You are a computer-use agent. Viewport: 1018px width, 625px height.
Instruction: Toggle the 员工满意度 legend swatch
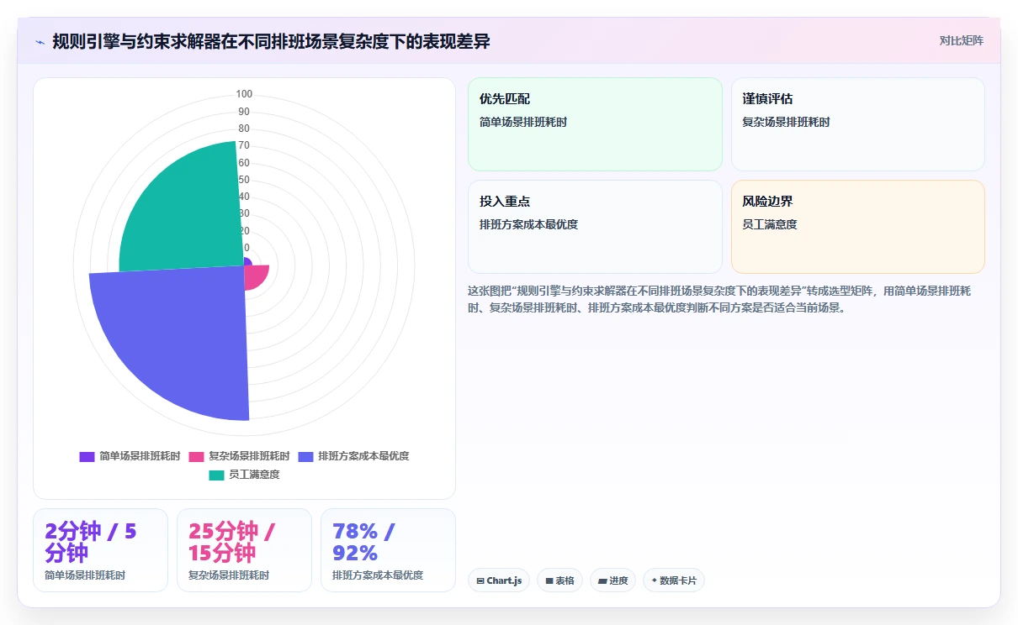coord(217,475)
